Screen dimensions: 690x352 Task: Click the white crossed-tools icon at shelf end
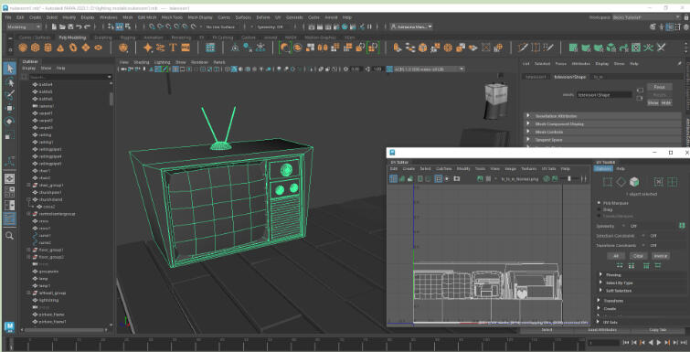[661, 48]
